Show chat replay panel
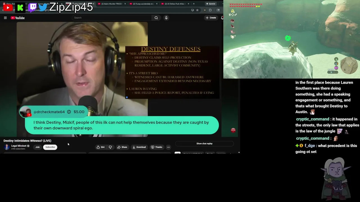Viewport: 360px width, 202px height. 204,144
